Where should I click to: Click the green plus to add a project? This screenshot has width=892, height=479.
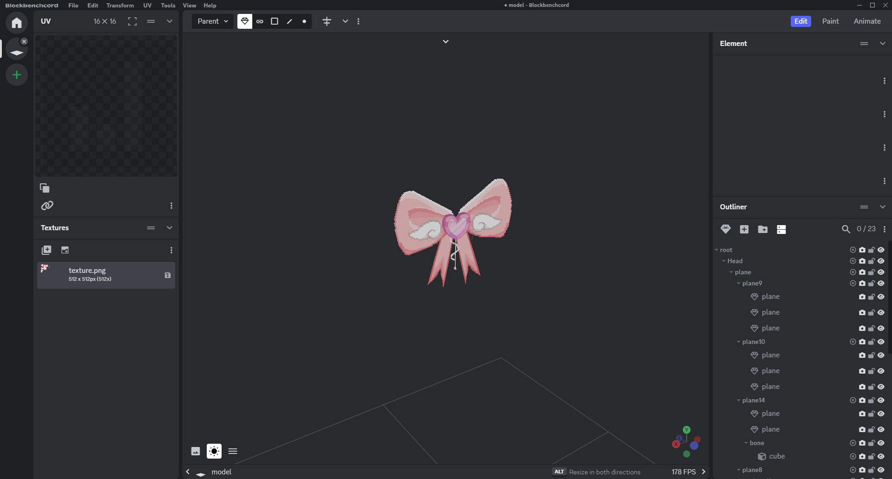17,75
